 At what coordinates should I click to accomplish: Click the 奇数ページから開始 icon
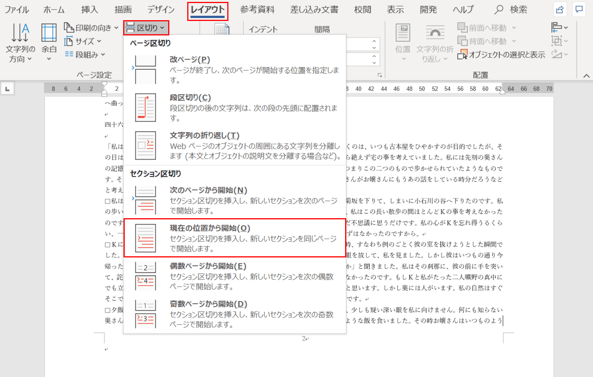click(146, 314)
